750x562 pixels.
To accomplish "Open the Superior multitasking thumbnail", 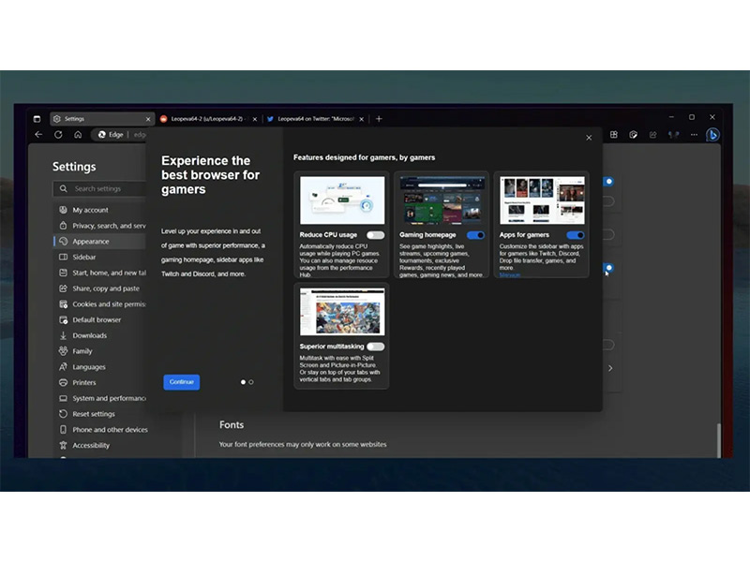I will coord(342,312).
